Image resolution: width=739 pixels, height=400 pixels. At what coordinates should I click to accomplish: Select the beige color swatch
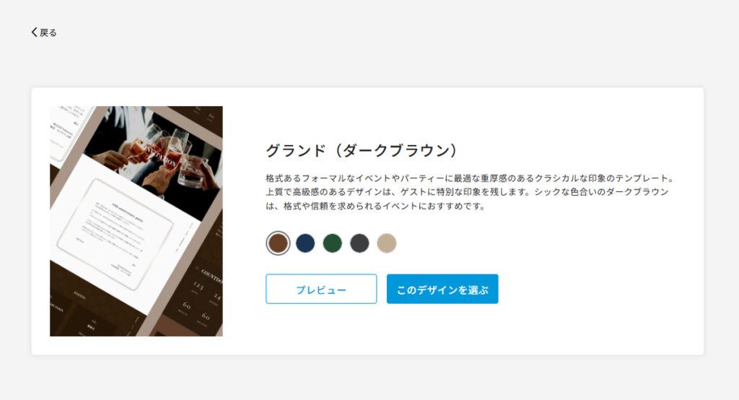[x=387, y=243]
